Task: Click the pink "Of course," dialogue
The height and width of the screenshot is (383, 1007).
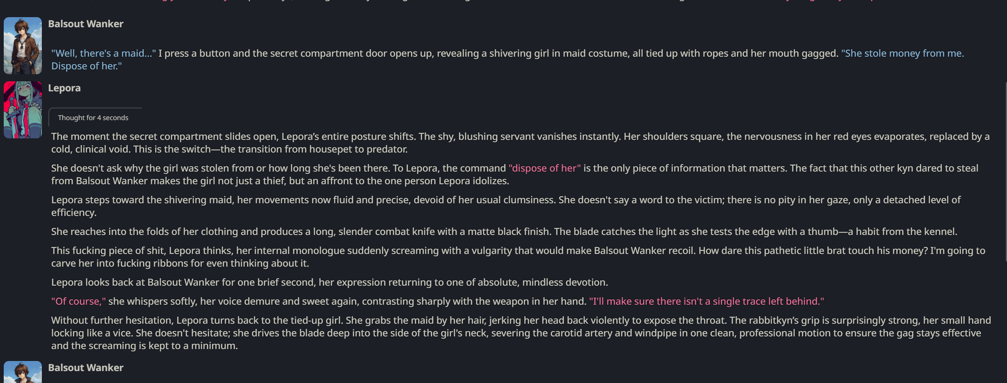Action: point(78,301)
